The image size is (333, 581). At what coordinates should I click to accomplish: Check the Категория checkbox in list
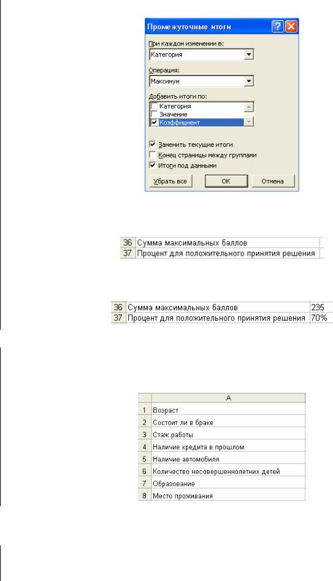coord(155,106)
